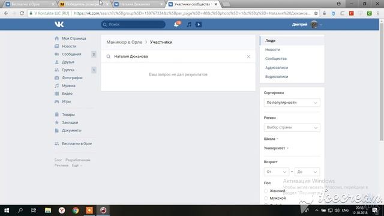Click the Документы file icon
This screenshot has height=216, width=384.
coord(57,131)
